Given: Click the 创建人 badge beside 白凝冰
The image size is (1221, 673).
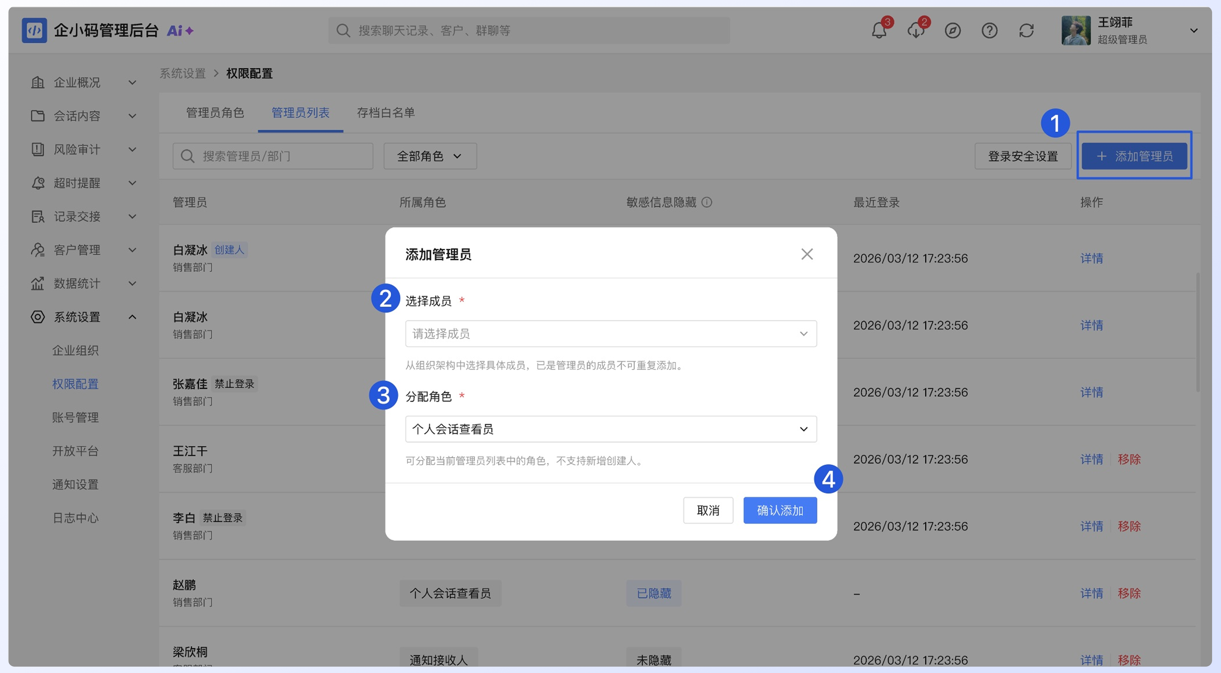Looking at the screenshot, I should coord(229,250).
